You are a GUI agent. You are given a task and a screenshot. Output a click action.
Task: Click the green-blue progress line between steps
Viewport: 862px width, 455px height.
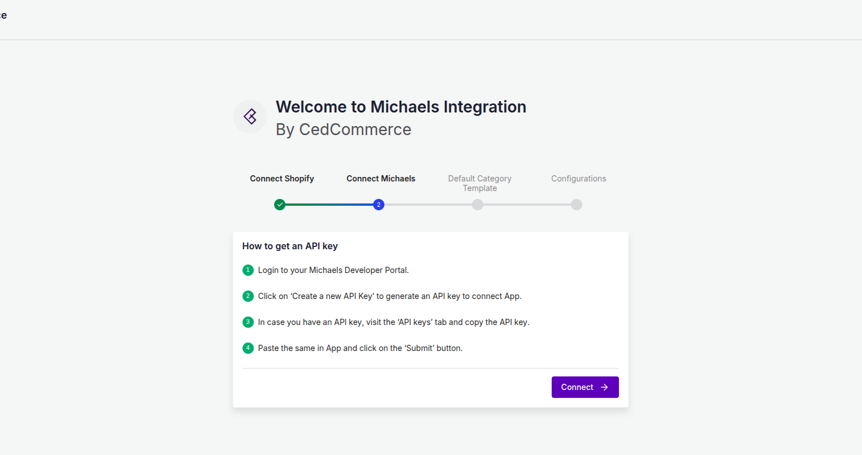[x=329, y=205]
